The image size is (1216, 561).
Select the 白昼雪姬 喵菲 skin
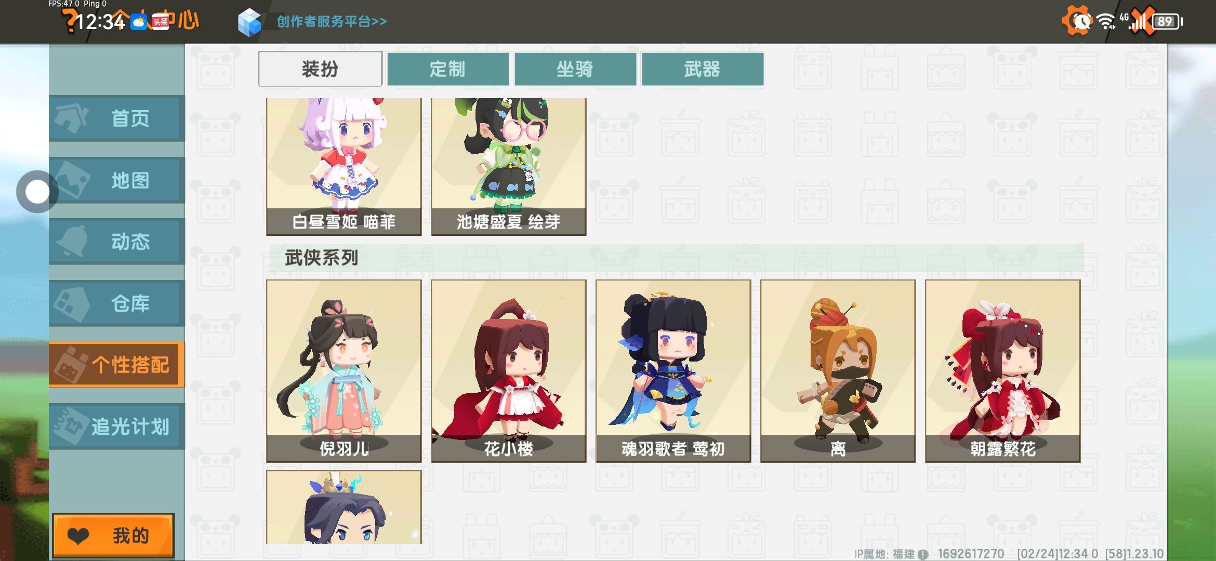pos(344,167)
